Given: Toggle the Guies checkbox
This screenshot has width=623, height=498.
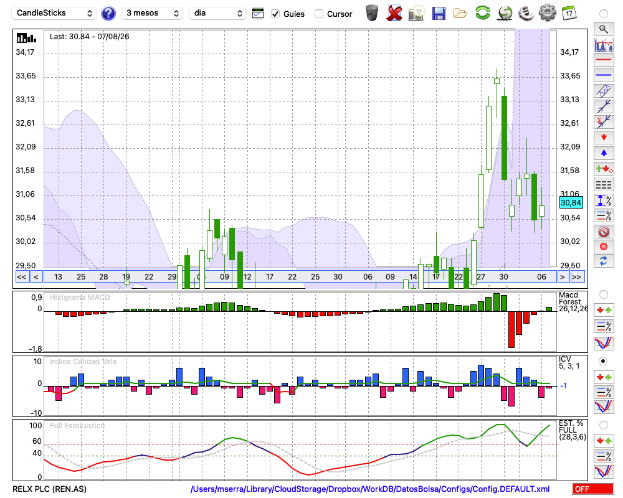Looking at the screenshot, I should (275, 14).
